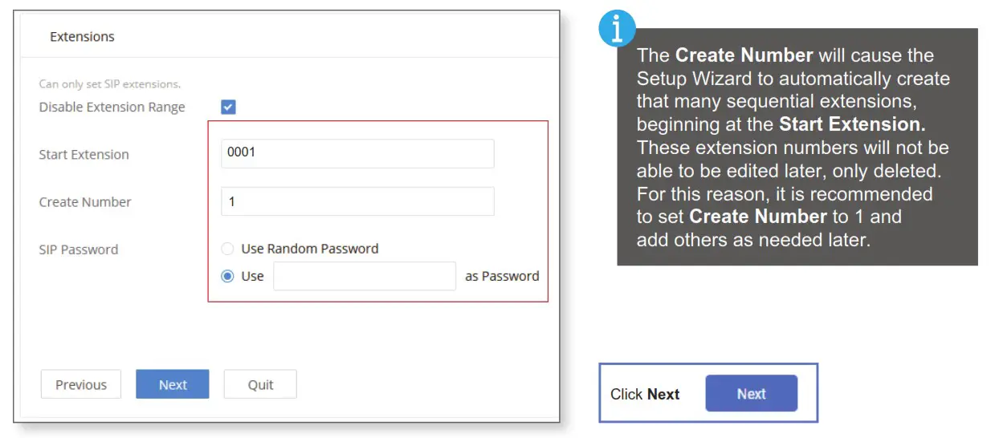The width and height of the screenshot is (995, 438).
Task: Select the custom 'Use … as Password' radio button
Action: pyautogui.click(x=228, y=276)
